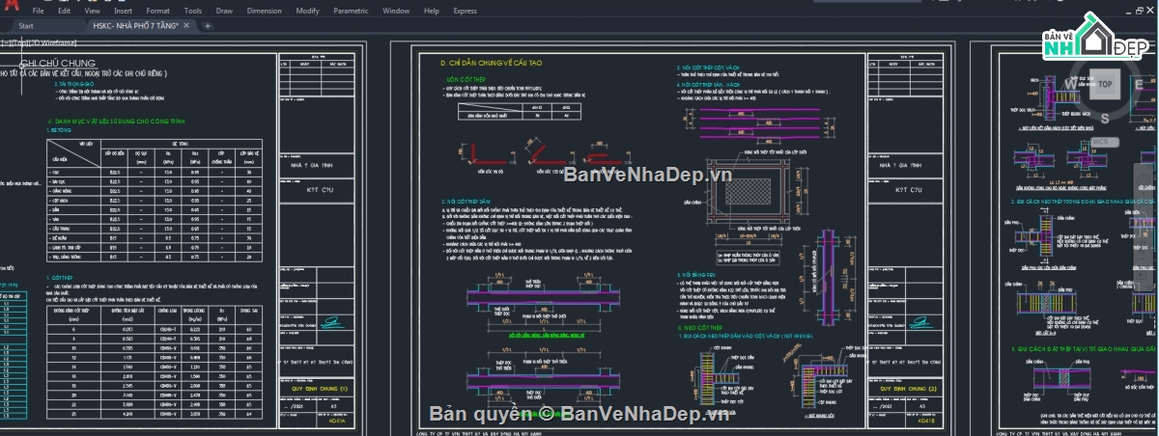Select South on the ViewCube compass

tap(1104, 118)
